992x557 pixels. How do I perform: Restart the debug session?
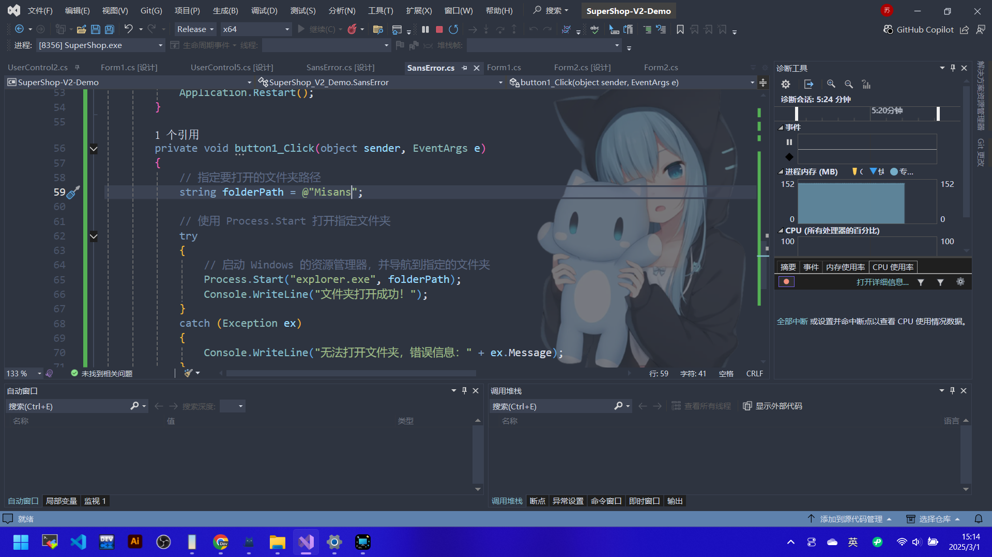pos(453,29)
